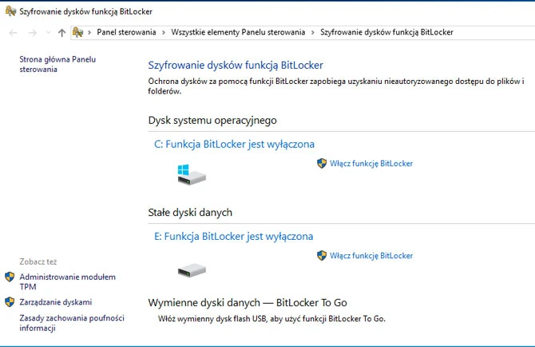This screenshot has width=535, height=347.
Task: Expand chevron after Panel sterowania breadcrumb
Action: coord(164,33)
